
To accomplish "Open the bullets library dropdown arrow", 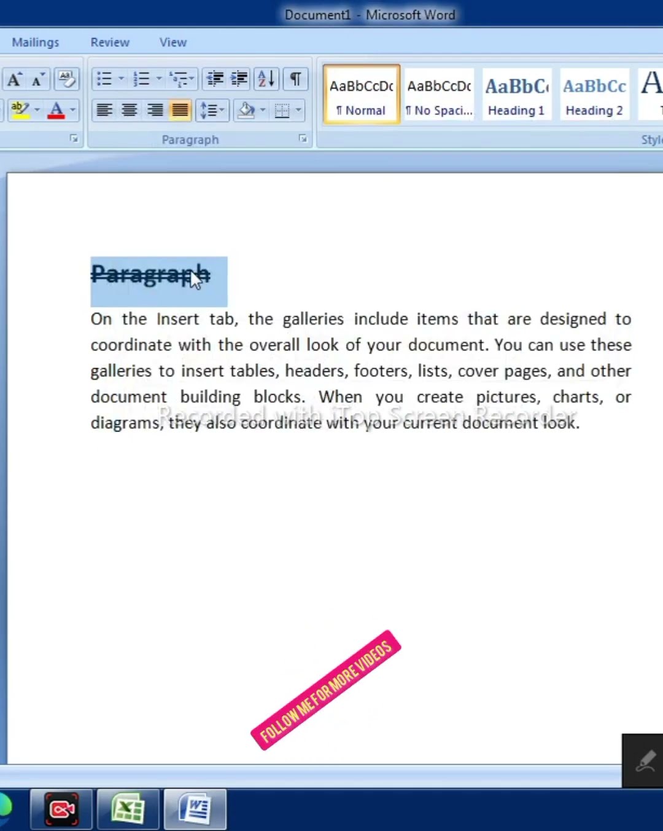I will tap(121, 79).
